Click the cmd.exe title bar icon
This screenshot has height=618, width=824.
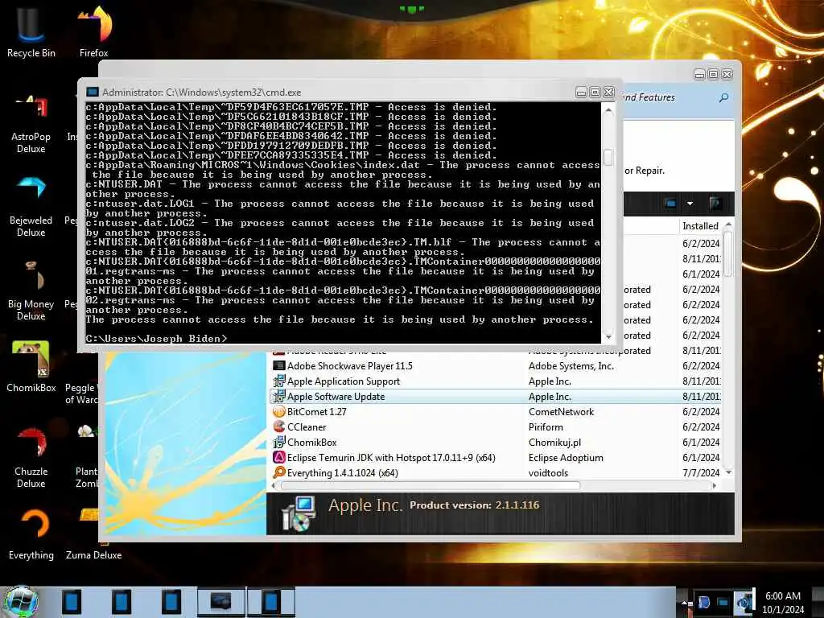pos(93,92)
